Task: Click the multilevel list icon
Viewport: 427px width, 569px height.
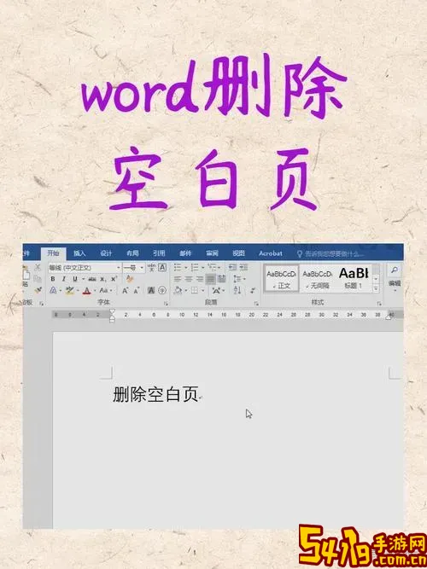Action: [212, 268]
